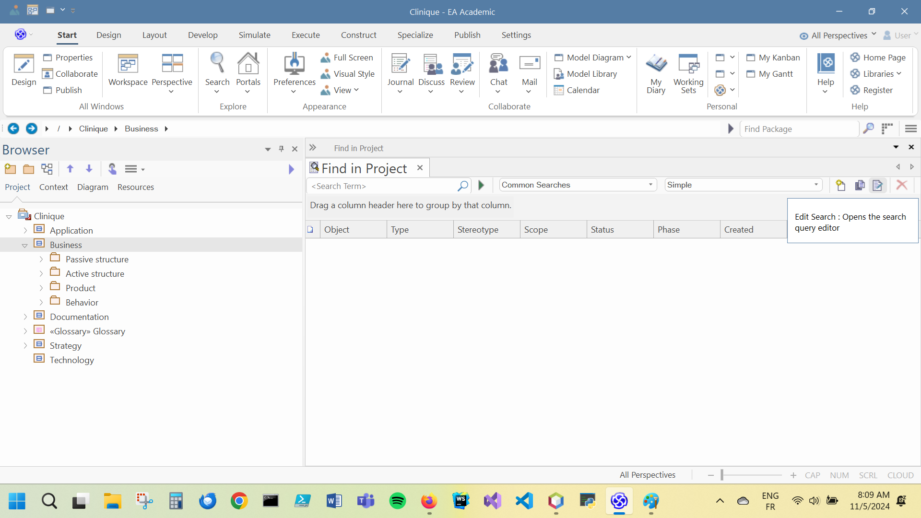
Task: Expand the Behavior folder
Action: (x=41, y=303)
